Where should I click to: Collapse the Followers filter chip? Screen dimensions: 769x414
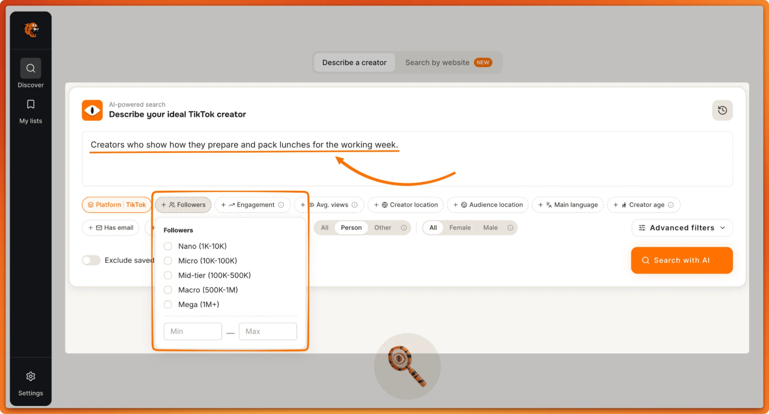coord(183,205)
